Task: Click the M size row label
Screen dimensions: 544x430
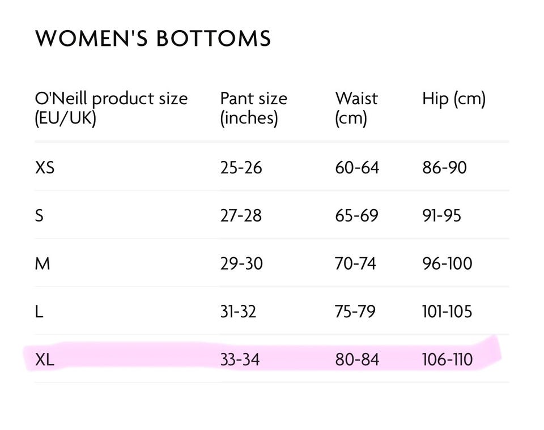Action: (x=42, y=263)
